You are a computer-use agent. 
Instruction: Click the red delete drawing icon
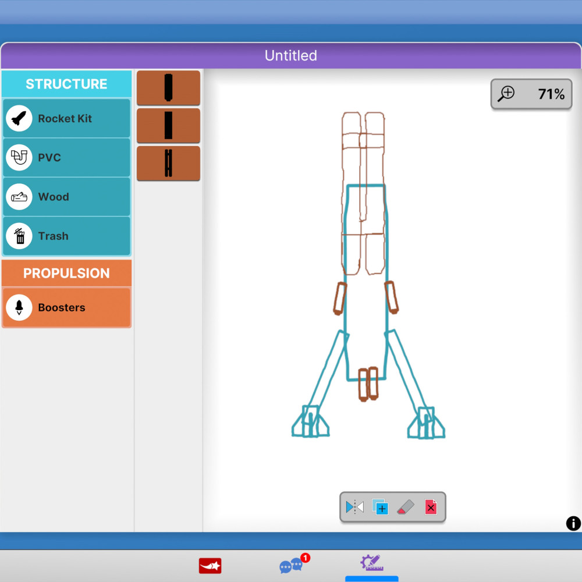431,507
